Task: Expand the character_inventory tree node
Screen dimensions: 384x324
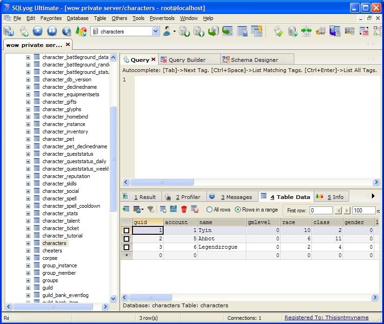Action: point(28,132)
